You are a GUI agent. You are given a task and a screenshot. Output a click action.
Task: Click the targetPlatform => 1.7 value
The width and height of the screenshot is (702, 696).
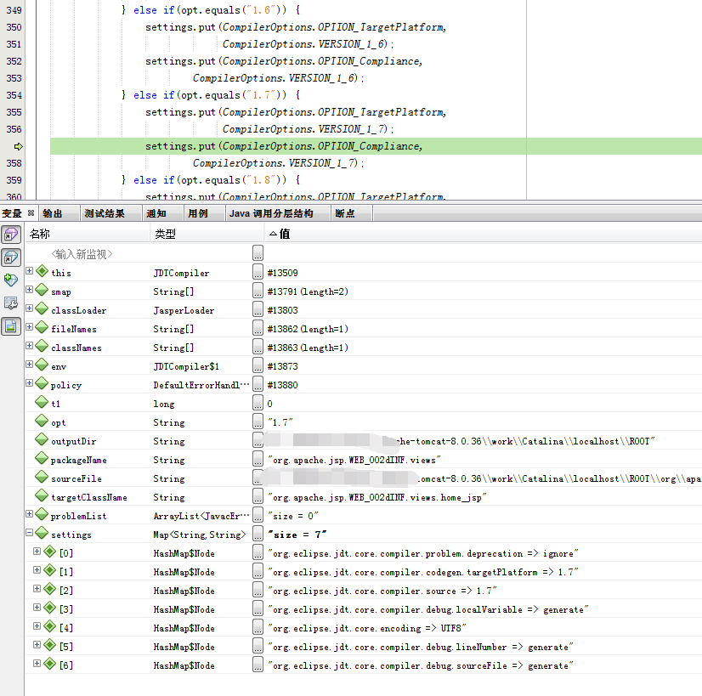422,572
